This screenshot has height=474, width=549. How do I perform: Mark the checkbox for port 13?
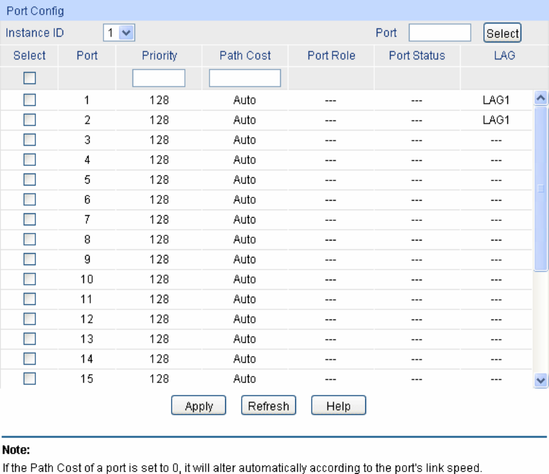pyautogui.click(x=30, y=339)
